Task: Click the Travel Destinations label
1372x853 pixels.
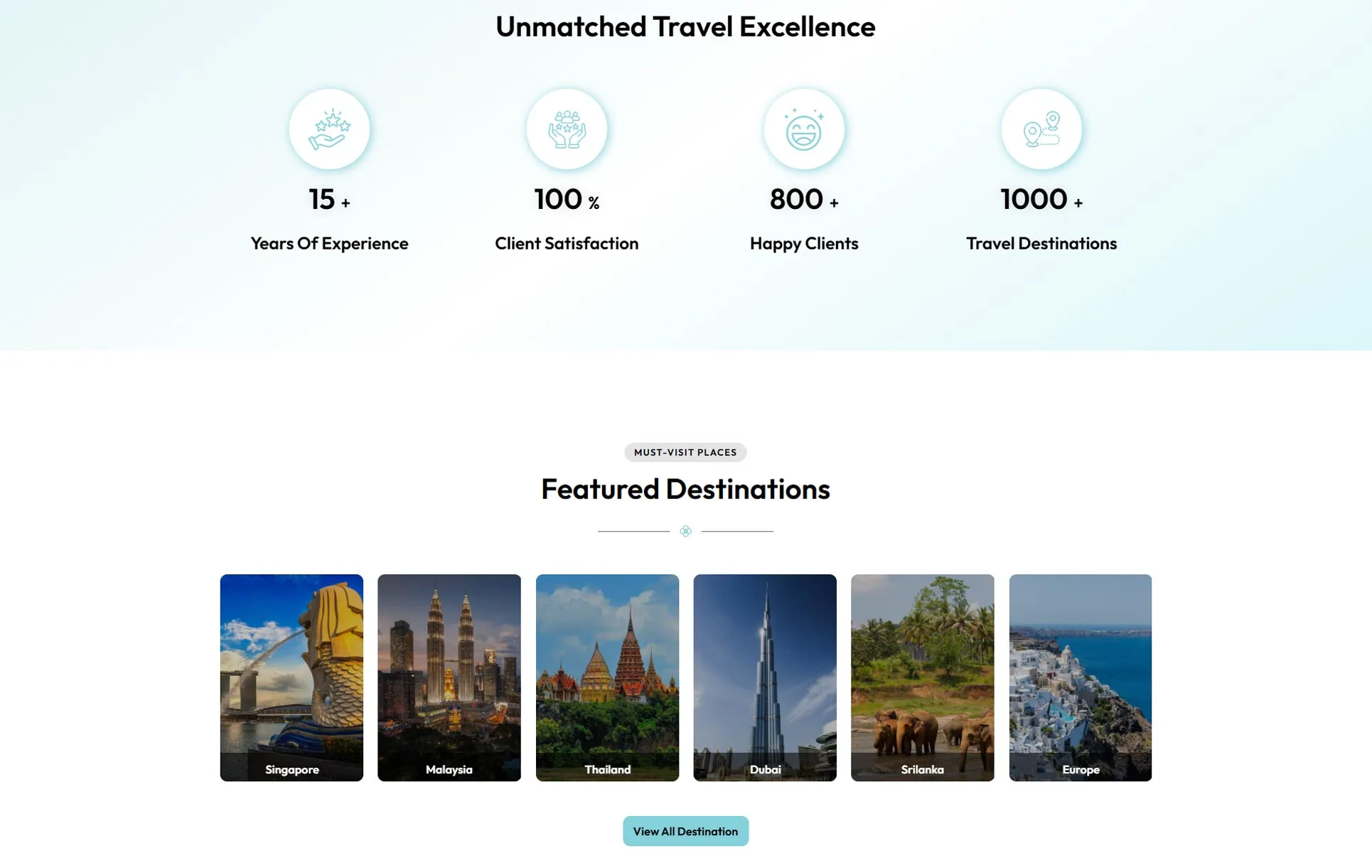Action: [x=1041, y=243]
